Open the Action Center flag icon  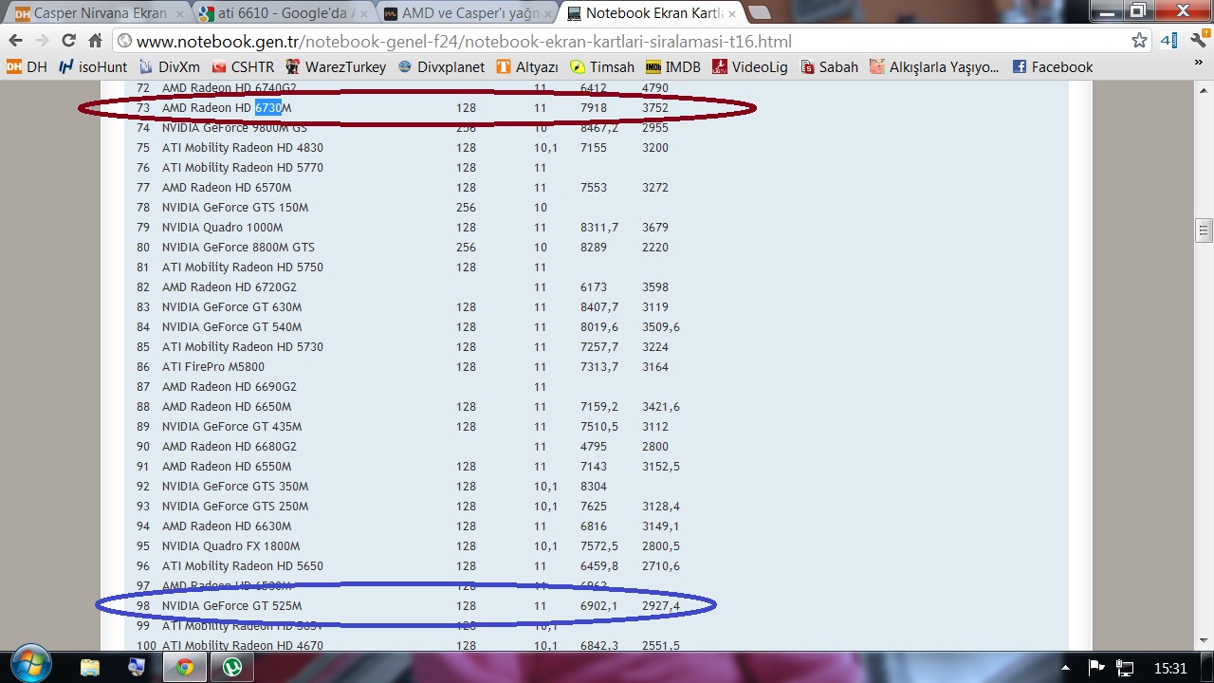tap(1095, 667)
